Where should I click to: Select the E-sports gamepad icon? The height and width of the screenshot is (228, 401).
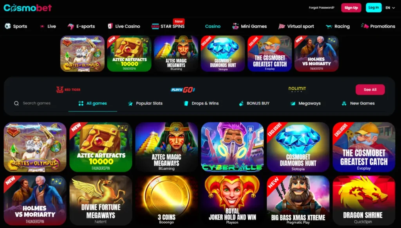[70, 26]
